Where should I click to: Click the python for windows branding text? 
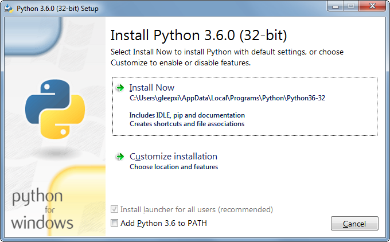coord(42,208)
